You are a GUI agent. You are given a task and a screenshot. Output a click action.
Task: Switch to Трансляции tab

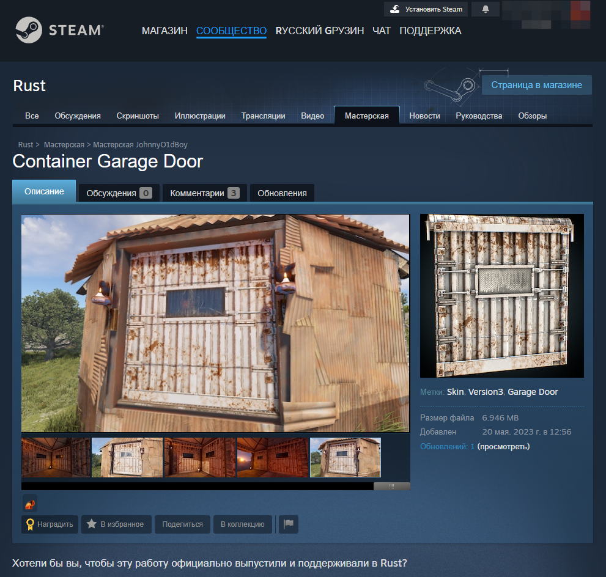[x=263, y=116]
